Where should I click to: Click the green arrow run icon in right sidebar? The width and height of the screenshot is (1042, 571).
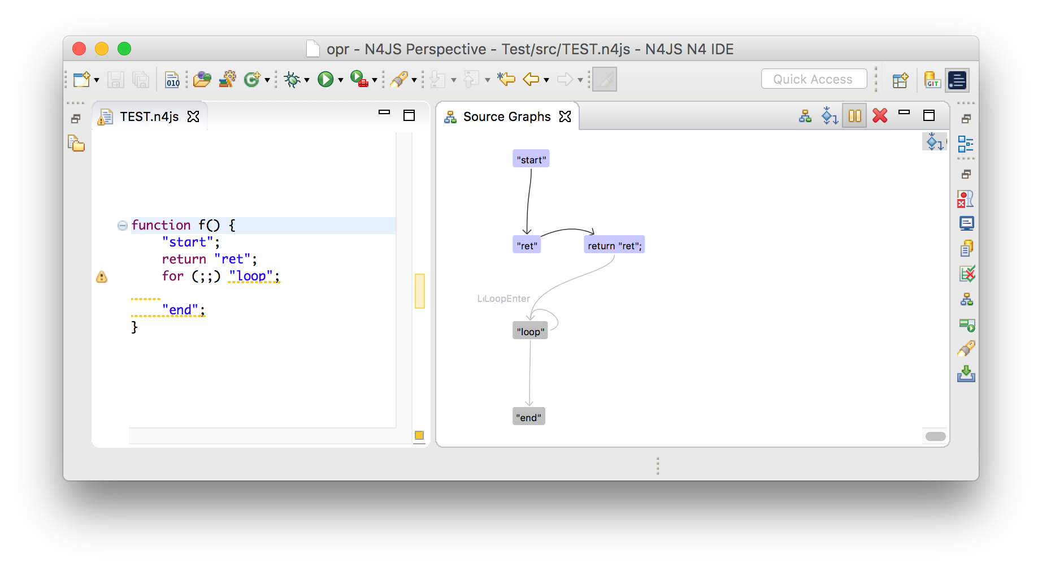point(967,325)
